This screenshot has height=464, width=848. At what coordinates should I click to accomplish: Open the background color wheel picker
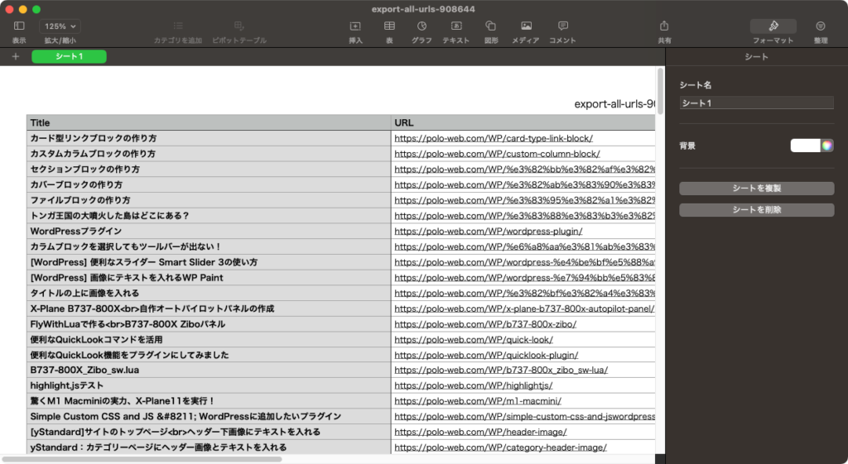(x=826, y=146)
